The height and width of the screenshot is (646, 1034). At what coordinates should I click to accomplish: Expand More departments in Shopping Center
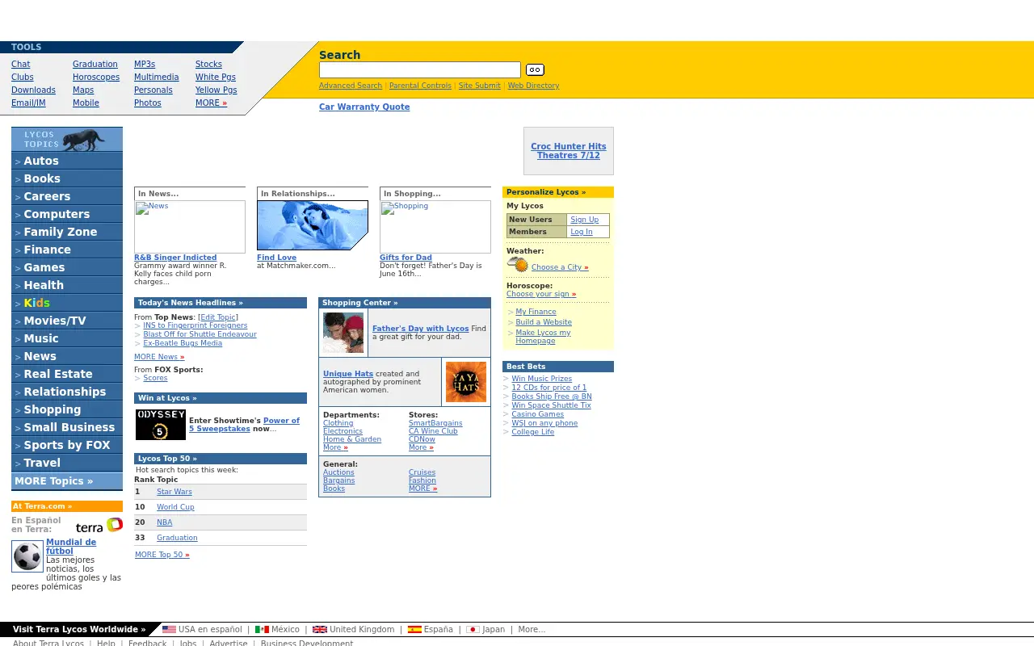coord(335,447)
